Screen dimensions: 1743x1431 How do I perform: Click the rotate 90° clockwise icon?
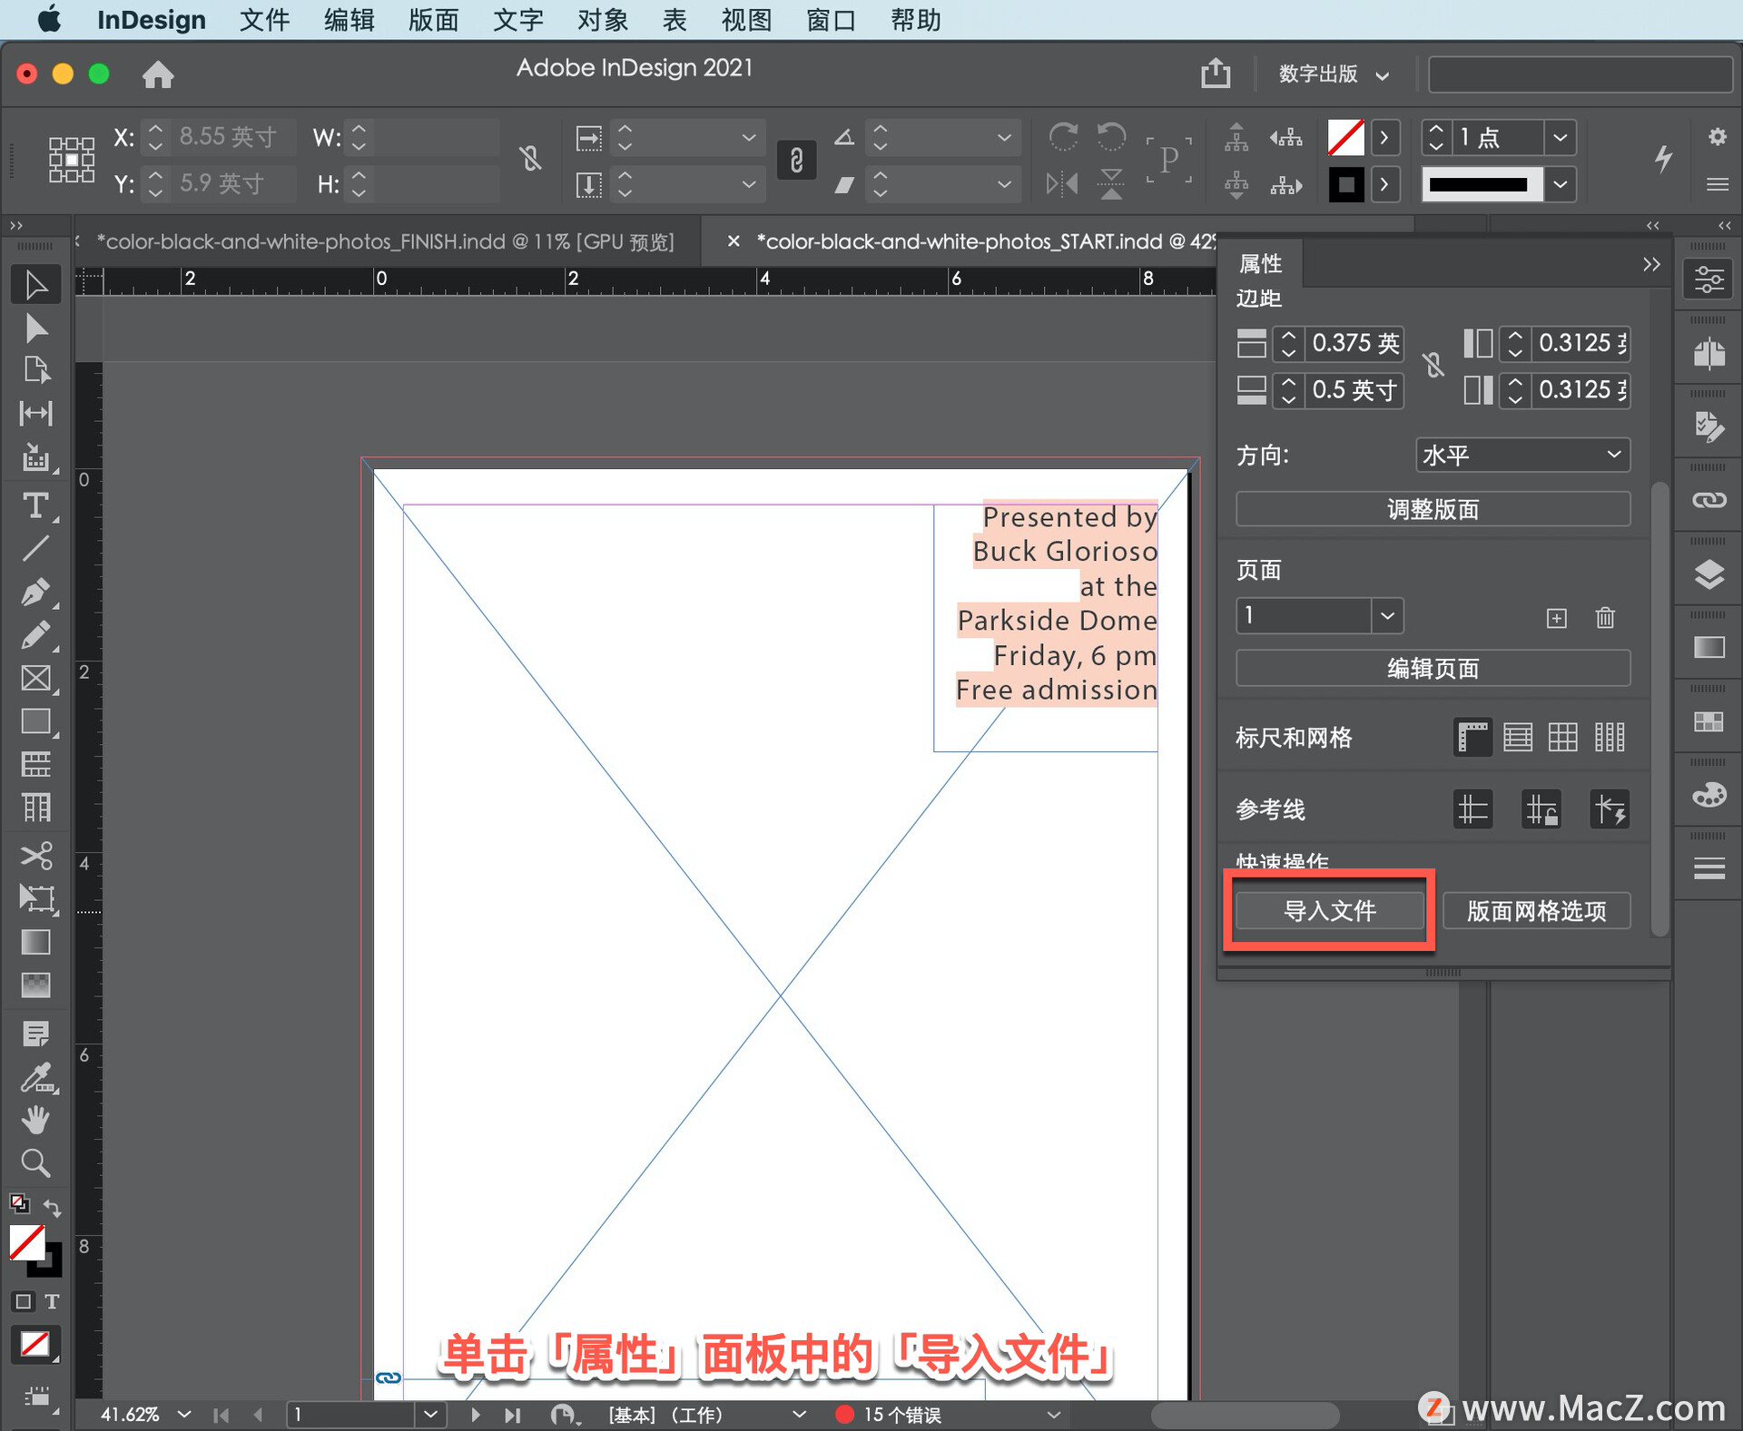tap(1063, 138)
